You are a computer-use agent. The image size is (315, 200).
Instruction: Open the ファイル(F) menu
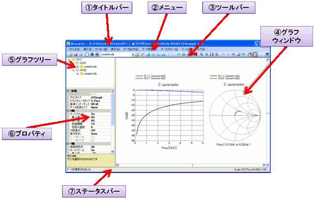pyautogui.click(x=74, y=50)
